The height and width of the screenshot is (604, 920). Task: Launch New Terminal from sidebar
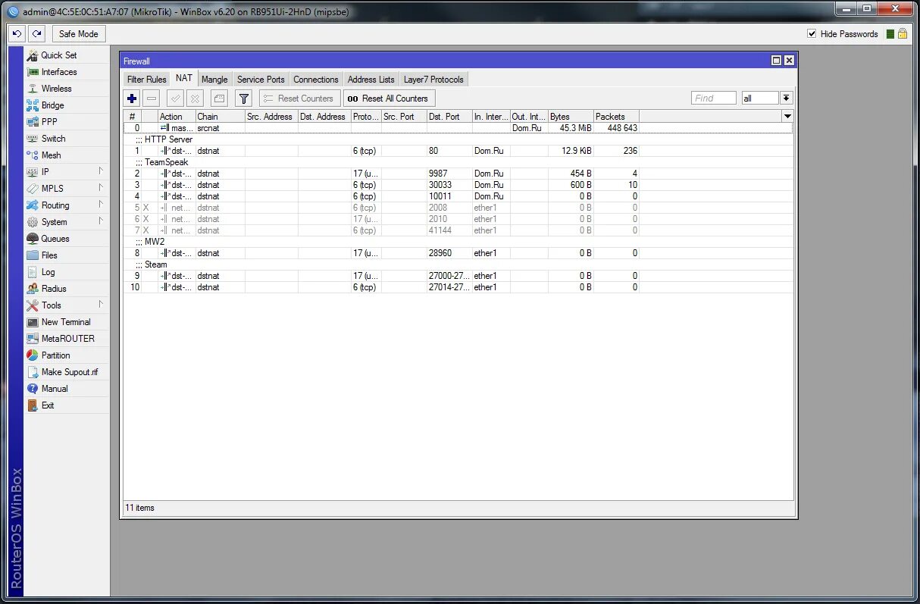tap(67, 322)
